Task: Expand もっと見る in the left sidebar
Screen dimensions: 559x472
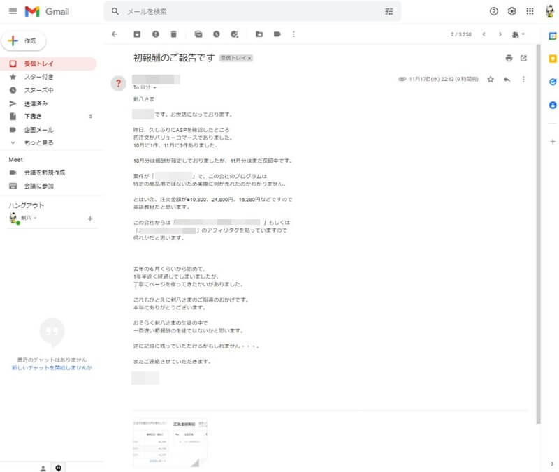Action: point(39,142)
